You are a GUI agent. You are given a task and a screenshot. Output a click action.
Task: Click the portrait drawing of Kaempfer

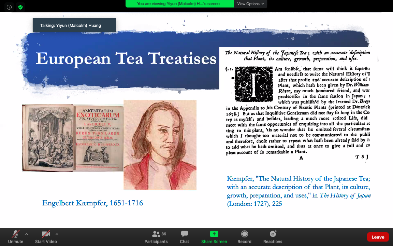(x=160, y=145)
